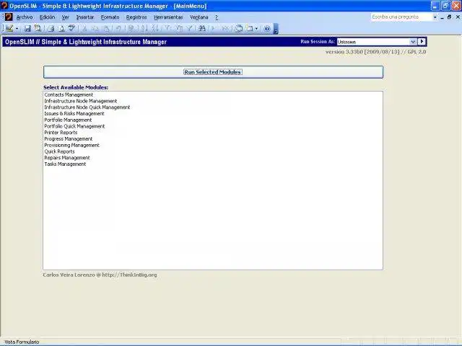Open the Insertar menu
The image size is (462, 346).
[x=85, y=17]
